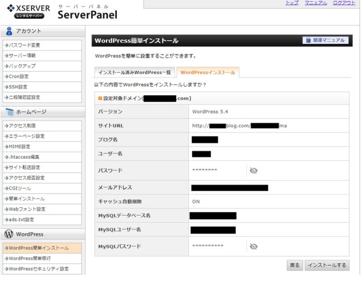Image resolution: width=362 pixels, height=286 pixels.
Task: Open WordPressセキュリティ設定 in sidebar
Action: (42, 269)
